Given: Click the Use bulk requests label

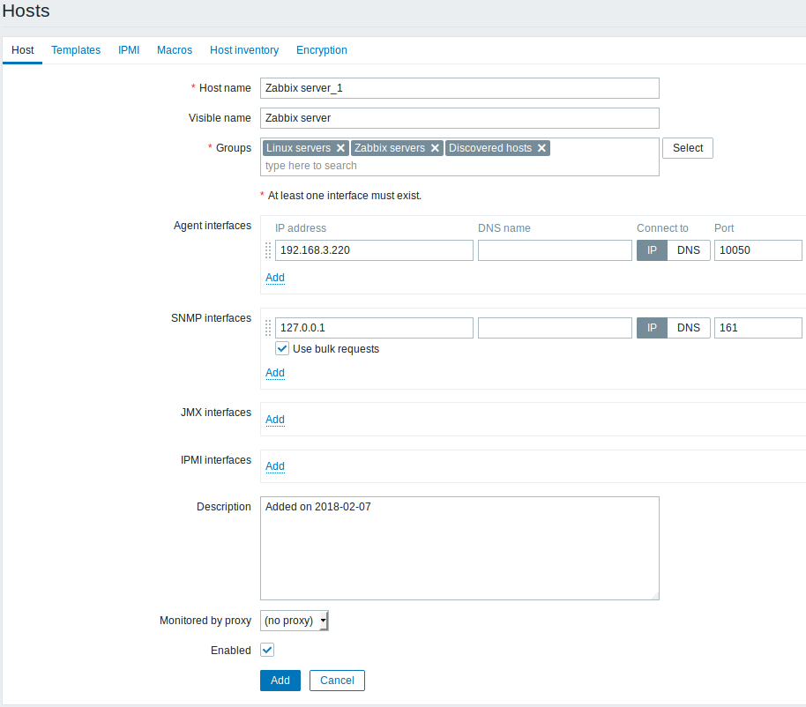Looking at the screenshot, I should point(336,349).
